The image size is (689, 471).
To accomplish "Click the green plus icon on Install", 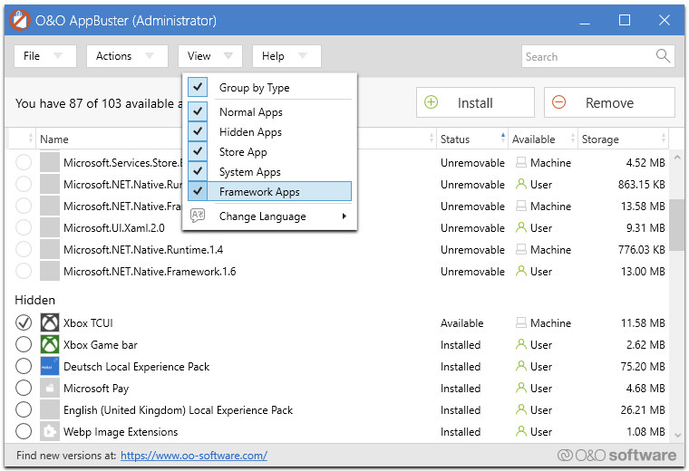I will click(x=431, y=102).
